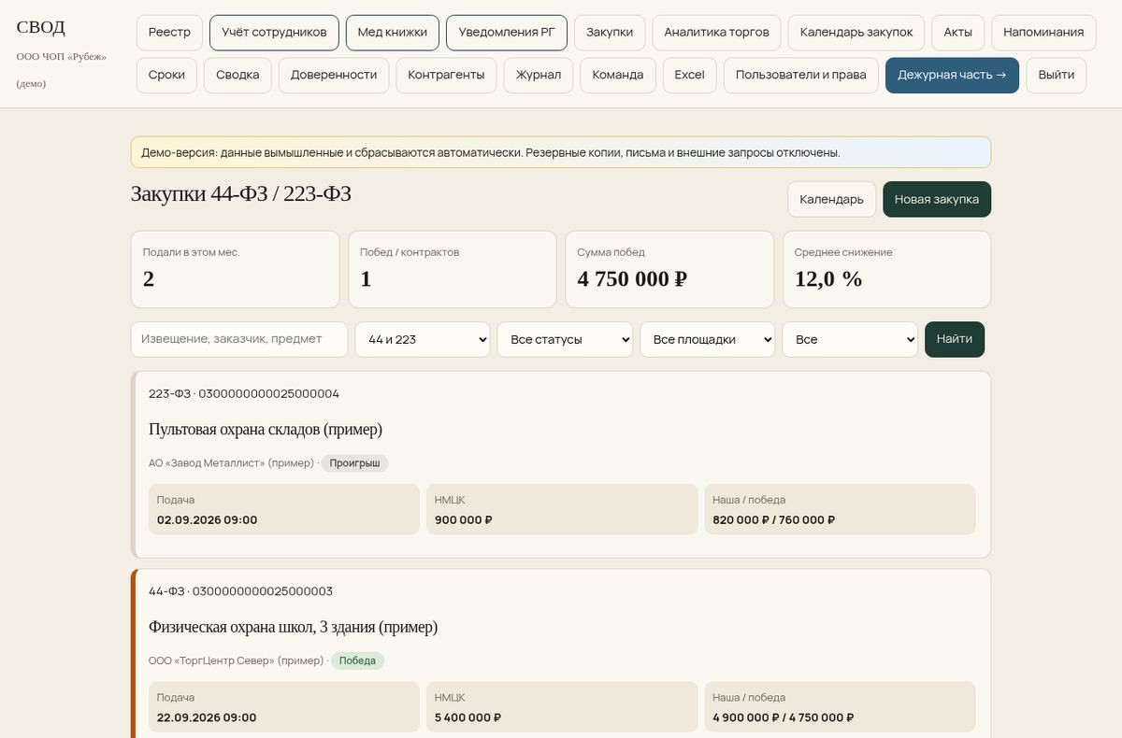The height and width of the screenshot is (738, 1122).
Task: Go to Акты section
Action: click(958, 32)
